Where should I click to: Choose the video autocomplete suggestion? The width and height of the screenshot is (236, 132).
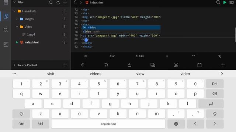tap(121, 27)
